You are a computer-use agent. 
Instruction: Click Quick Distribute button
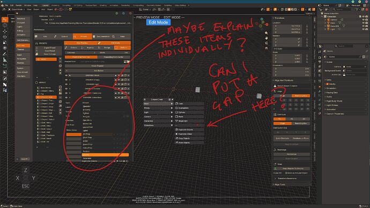pos(283,138)
